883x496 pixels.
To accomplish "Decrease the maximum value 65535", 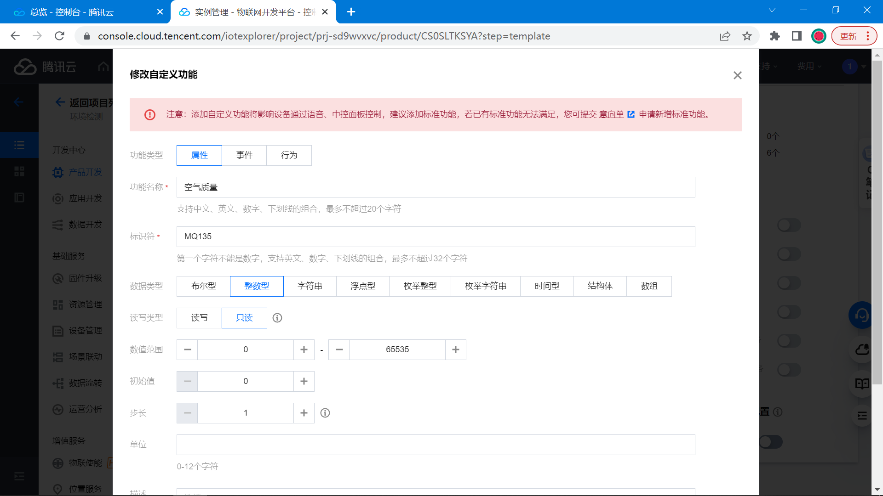I will [339, 349].
